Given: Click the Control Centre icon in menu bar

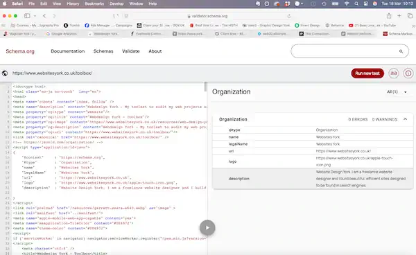Looking at the screenshot, I should (366, 3).
